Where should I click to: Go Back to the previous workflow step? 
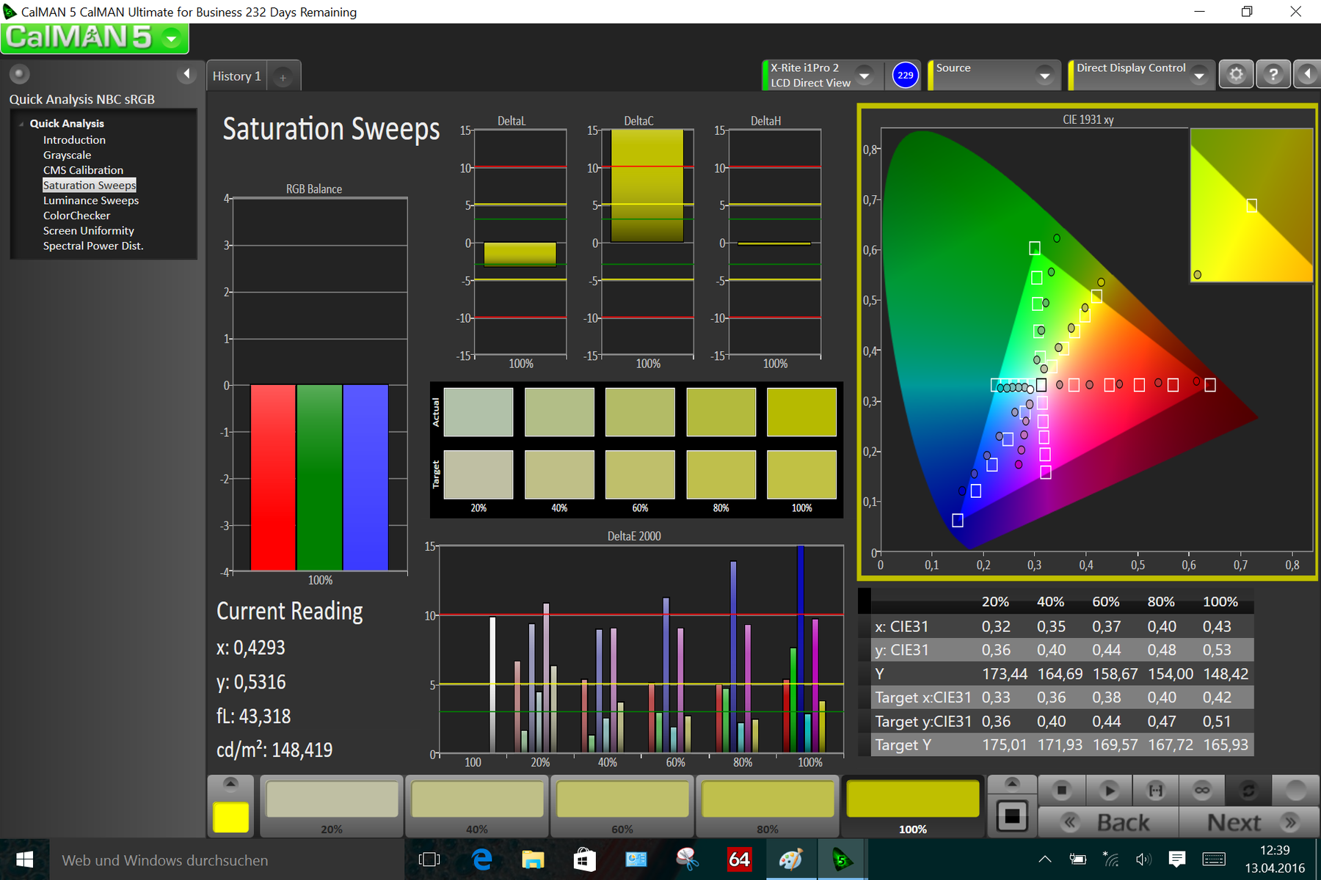[1108, 822]
